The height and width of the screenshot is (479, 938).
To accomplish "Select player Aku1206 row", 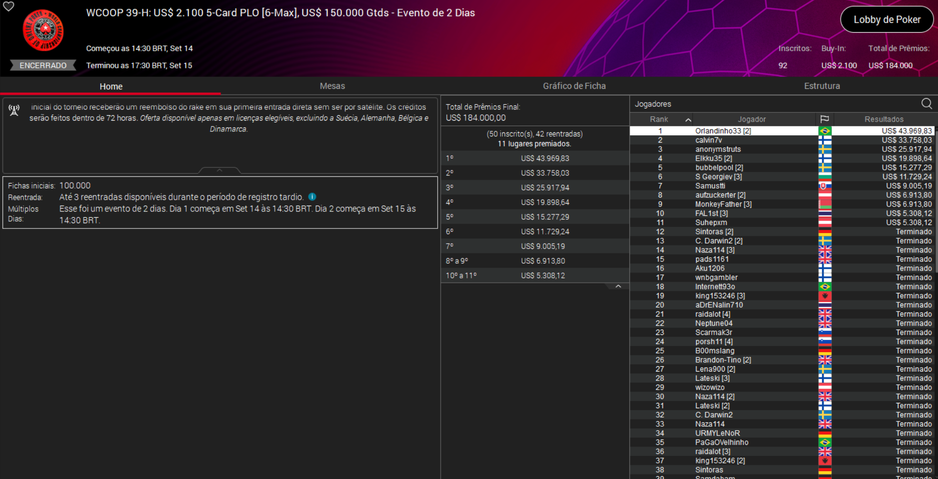I will (782, 268).
